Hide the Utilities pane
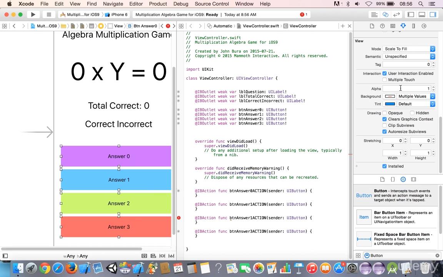 click(x=433, y=14)
